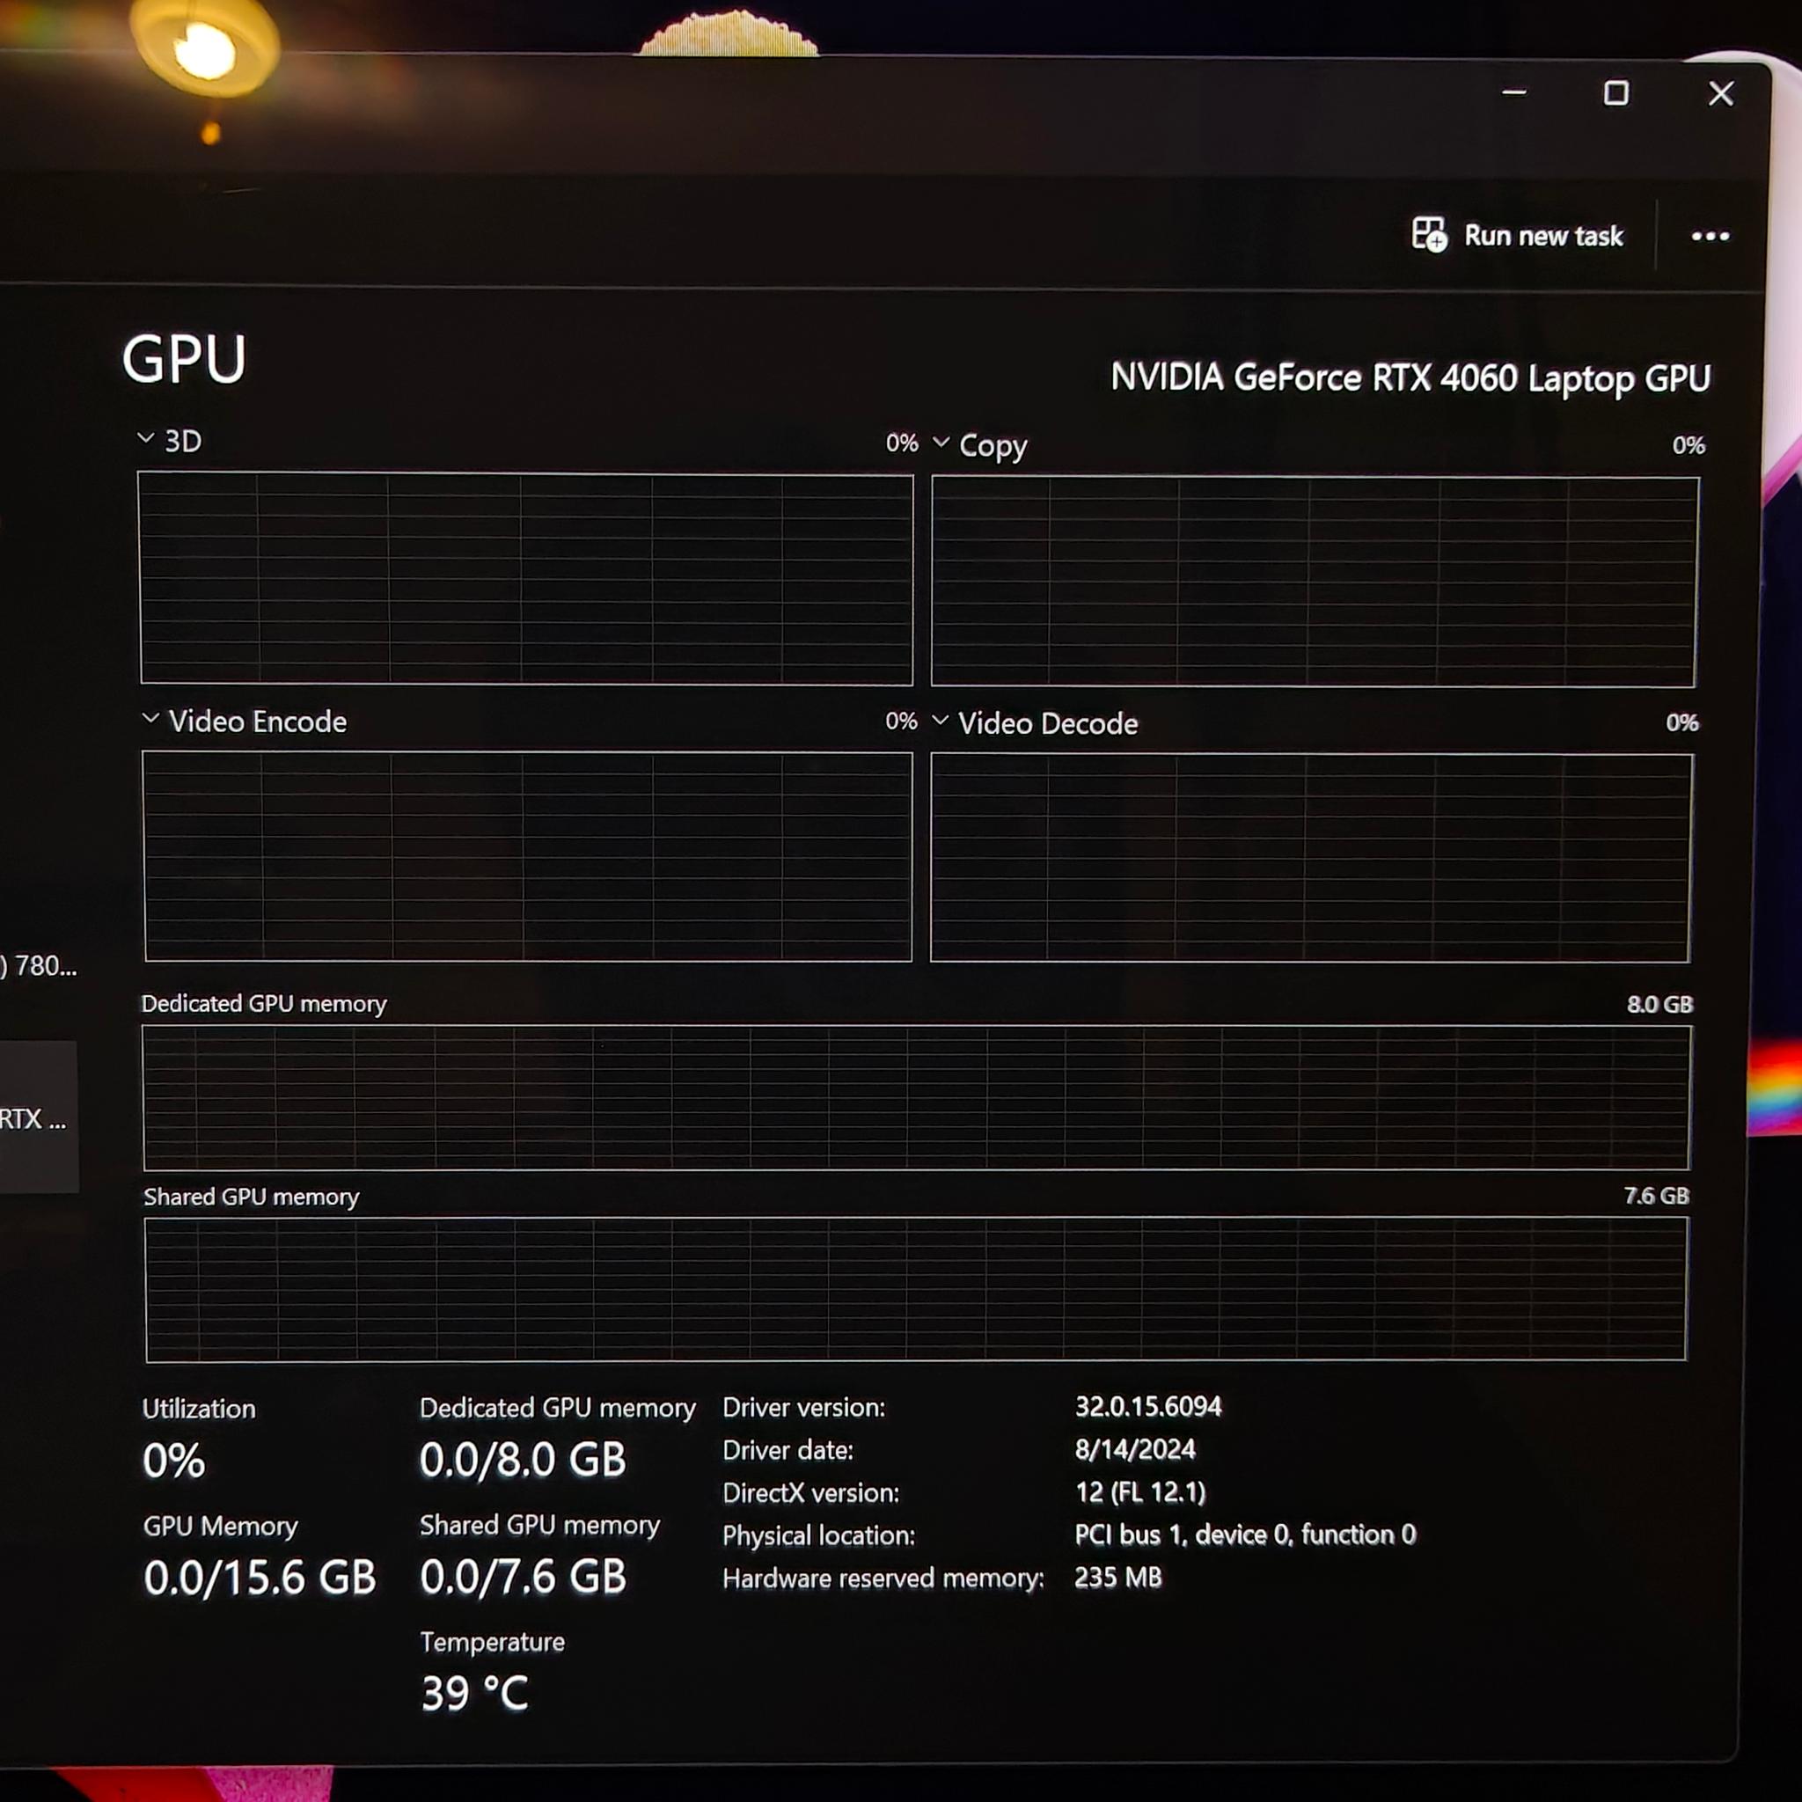Click the Video Decode graph
This screenshot has height=1802, width=1802.
(x=1310, y=857)
